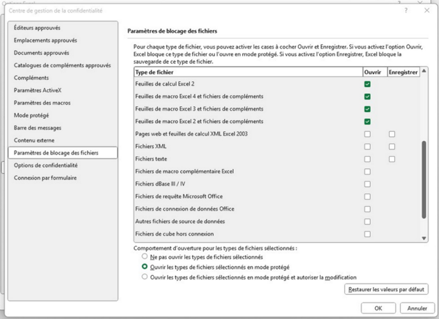The width and height of the screenshot is (439, 319).
Task: Check Ouvrir for Autres fichiers de source de données
Action: (x=367, y=222)
